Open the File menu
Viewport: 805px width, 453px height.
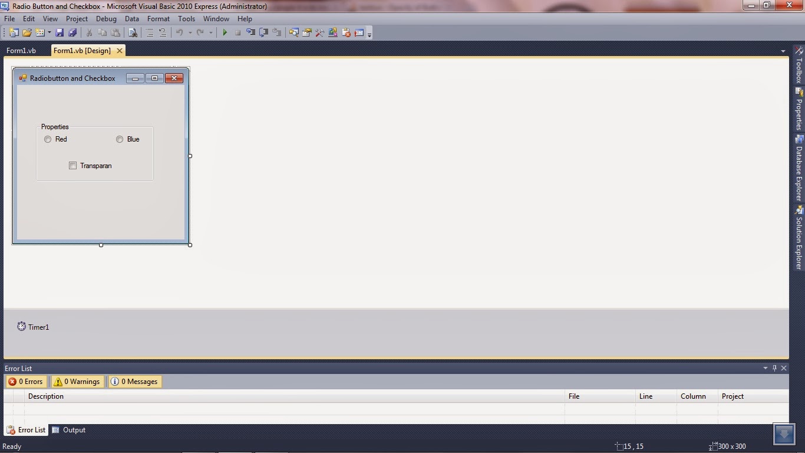9,19
